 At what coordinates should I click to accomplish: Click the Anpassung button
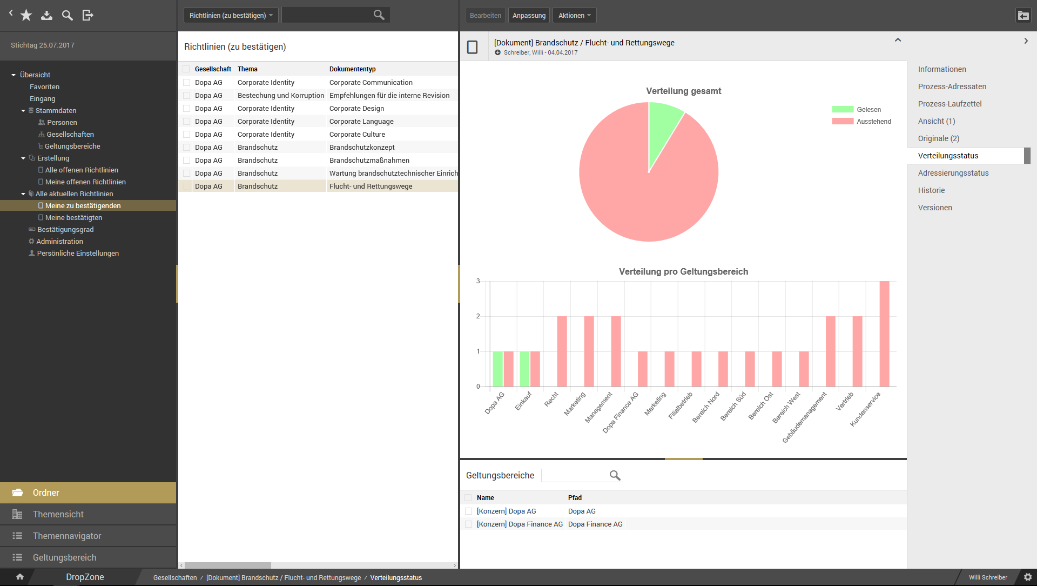pyautogui.click(x=529, y=15)
